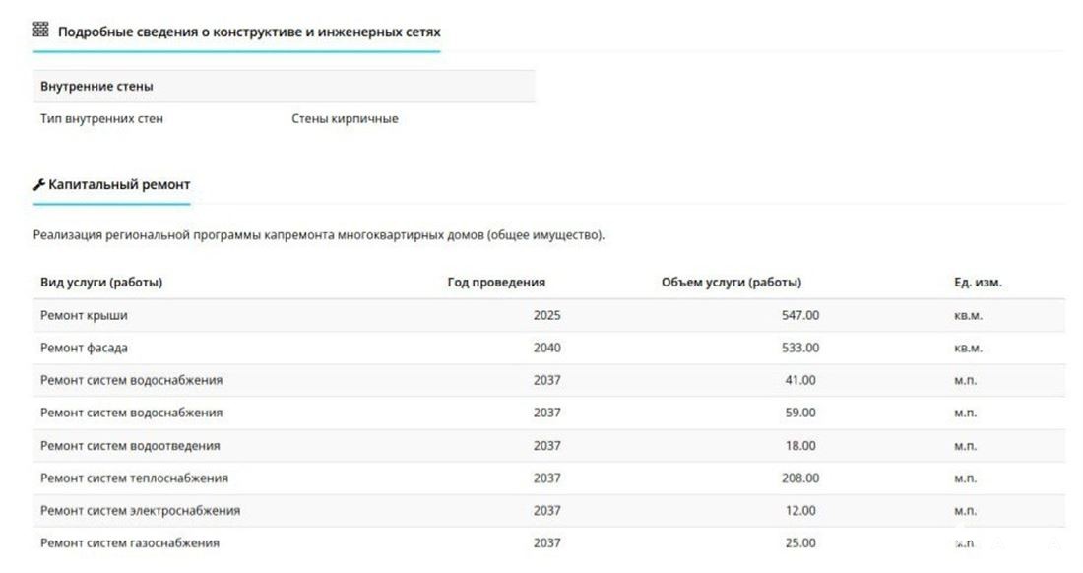This screenshot has height=573, width=1083.
Task: Click the brick wall icon beside the section title
Action: click(x=40, y=32)
